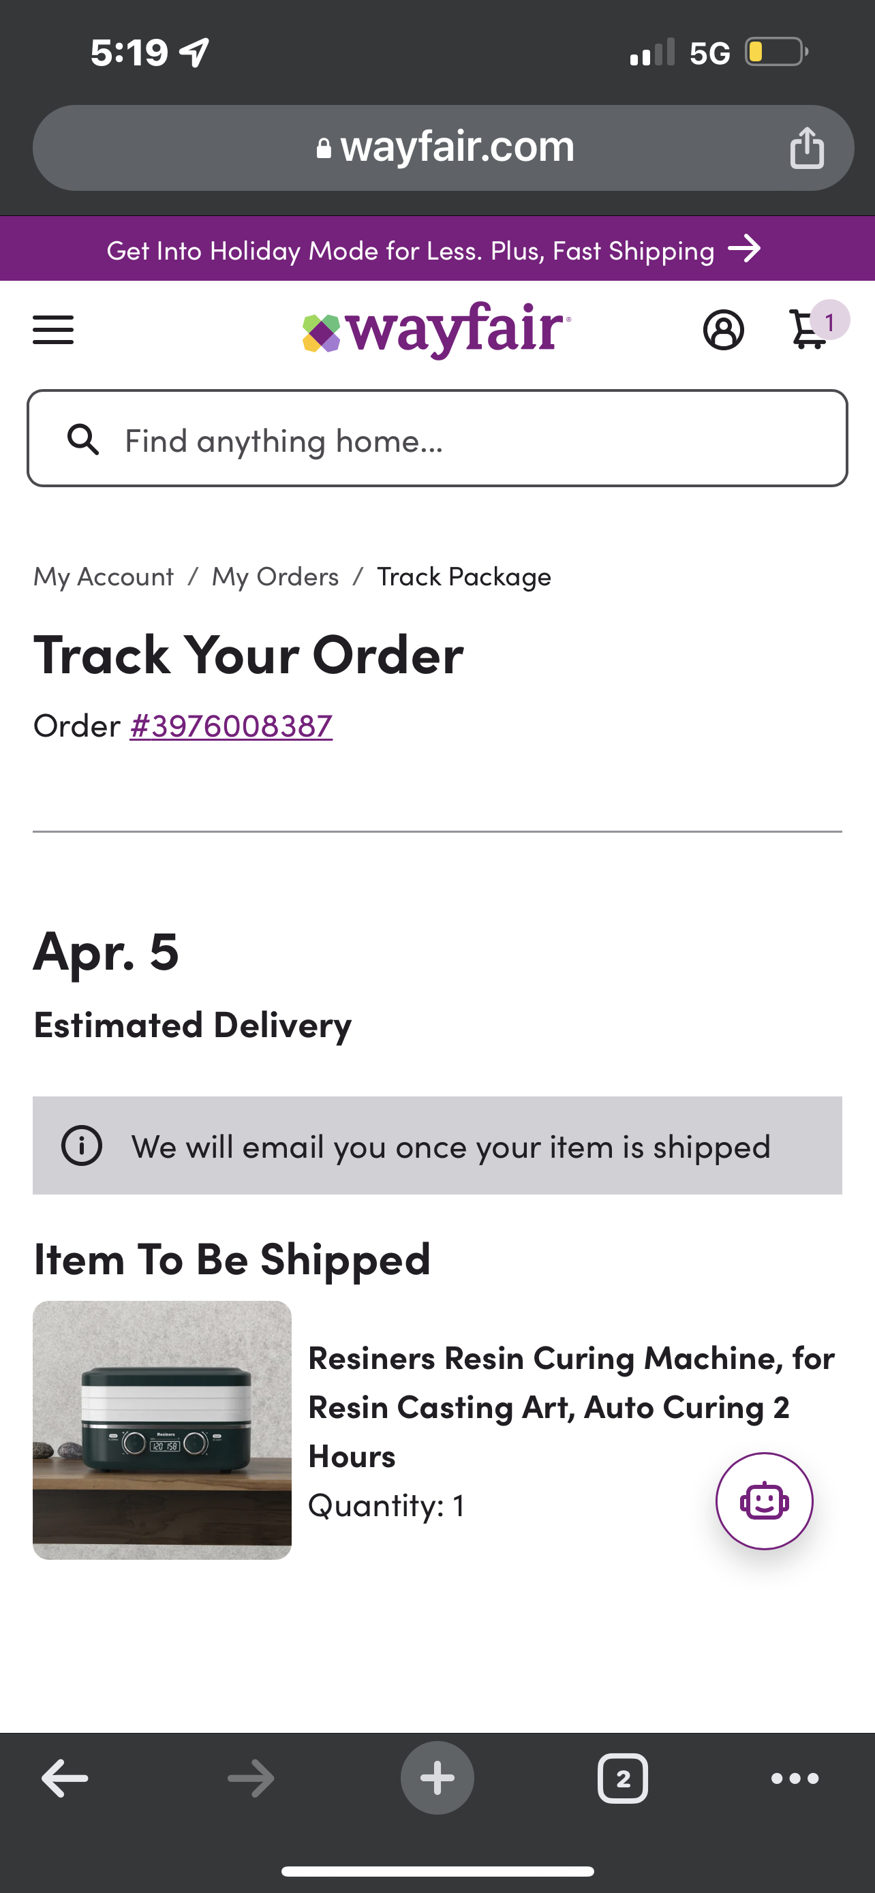Open the chatbot assistant button
This screenshot has height=1893, width=875.
[764, 1500]
